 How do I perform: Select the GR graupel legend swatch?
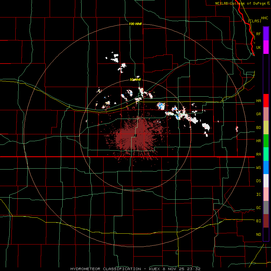266,114
